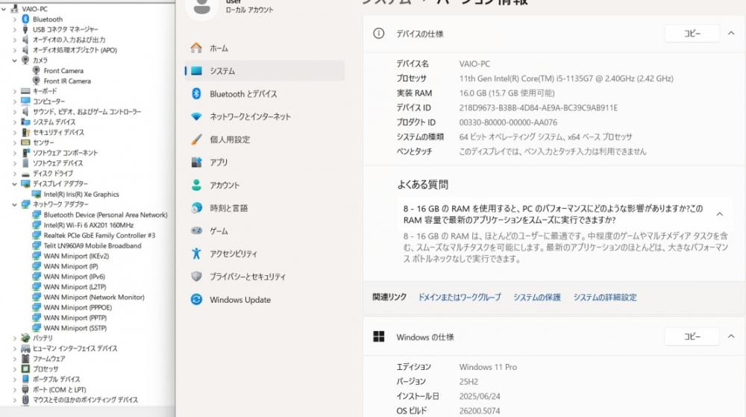Click the disk drive (ディスク ドライブ) icon
Viewport: 746px width, 417px height.
pos(25,174)
